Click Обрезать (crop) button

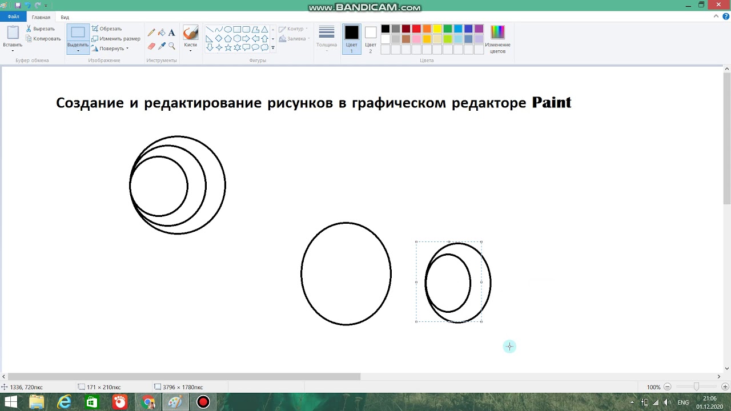point(107,29)
